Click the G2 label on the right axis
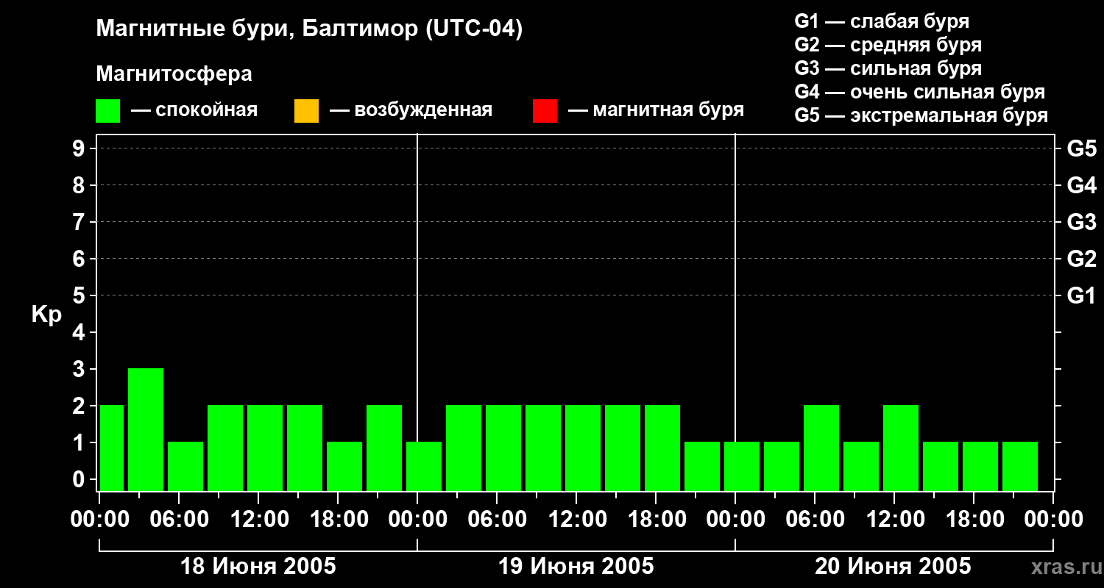The width and height of the screenshot is (1104, 588). click(1081, 259)
